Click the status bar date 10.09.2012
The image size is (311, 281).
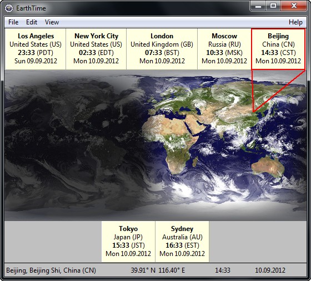(x=270, y=270)
